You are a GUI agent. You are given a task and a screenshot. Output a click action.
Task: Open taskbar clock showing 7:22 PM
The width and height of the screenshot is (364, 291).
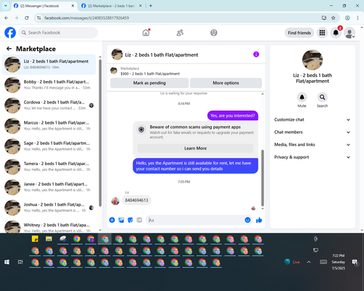(x=339, y=262)
